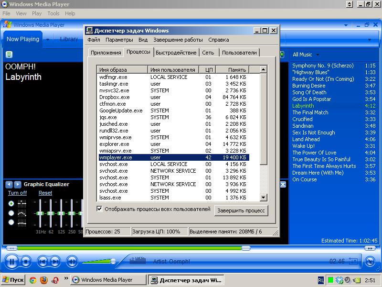The image size is (382, 287).
Task: Click the Завершить процесс button
Action: pyautogui.click(x=241, y=210)
